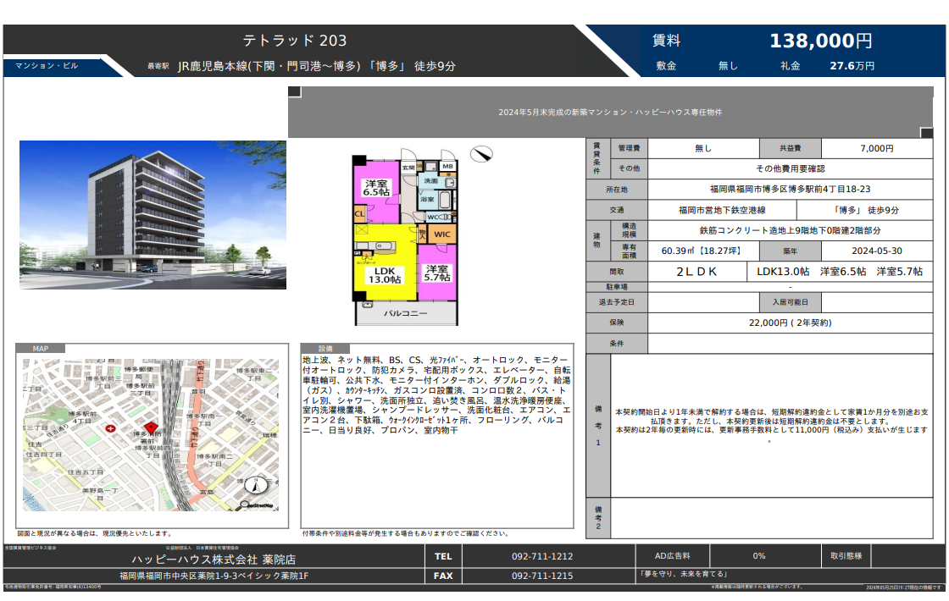Click the "MB" box in floor plan

point(448,166)
